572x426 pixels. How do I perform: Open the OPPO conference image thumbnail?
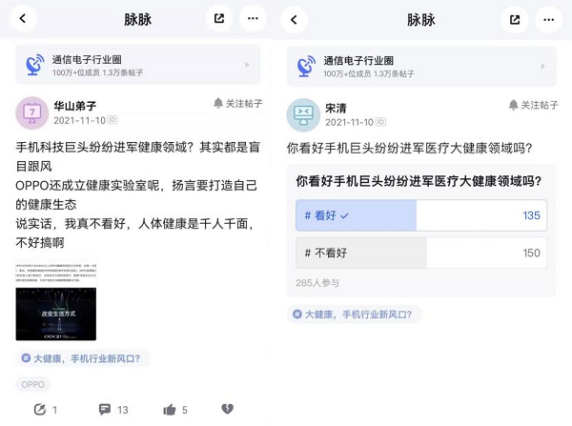click(56, 300)
